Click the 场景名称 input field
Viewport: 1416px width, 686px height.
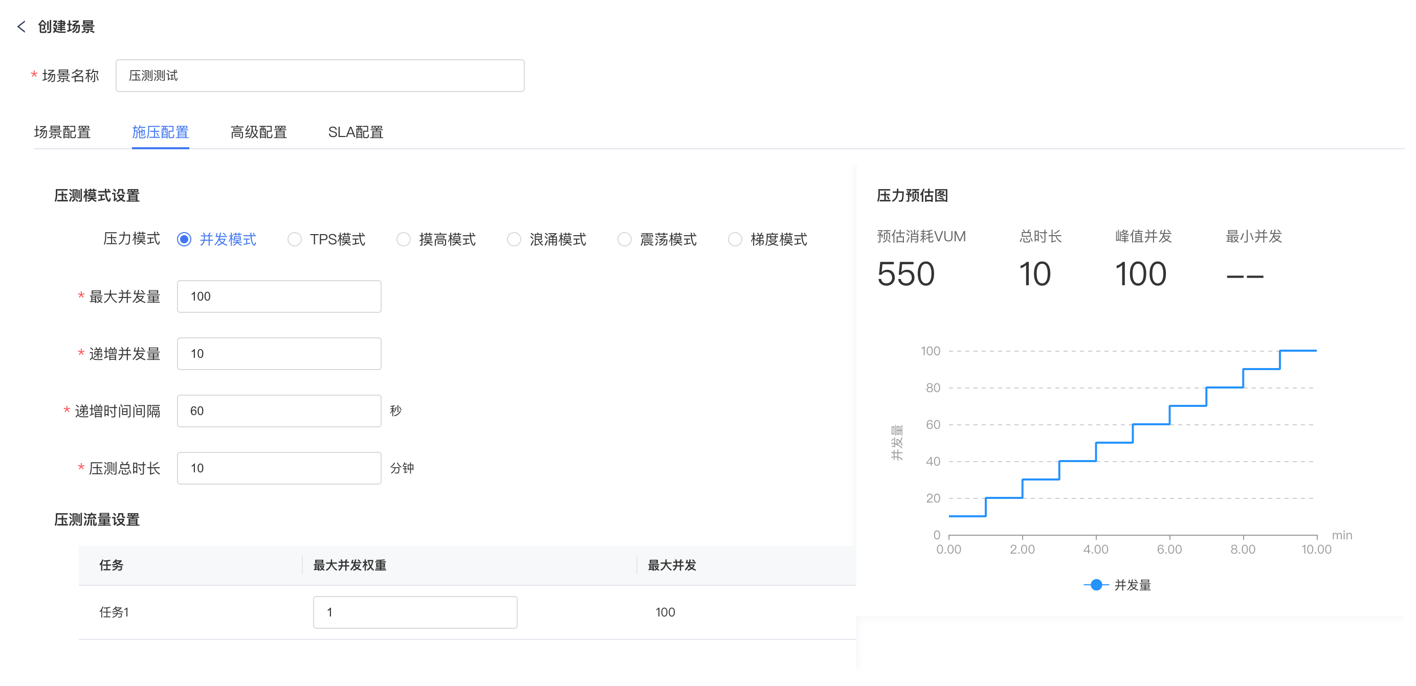tap(320, 76)
